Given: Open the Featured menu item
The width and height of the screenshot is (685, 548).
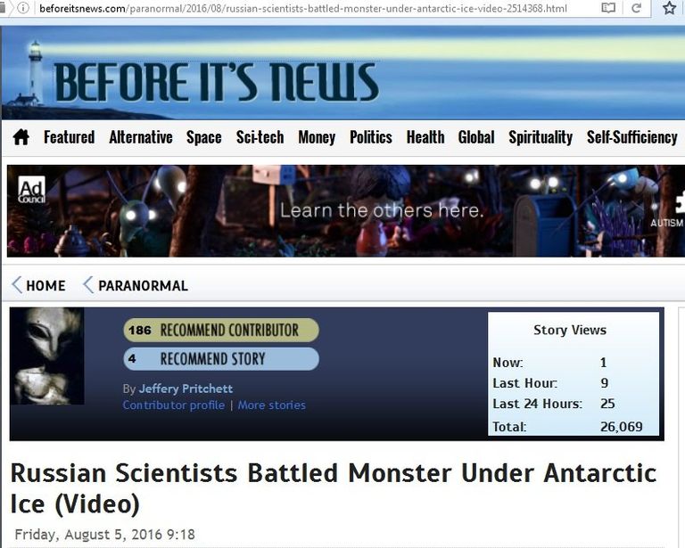Looking at the screenshot, I should tap(69, 137).
